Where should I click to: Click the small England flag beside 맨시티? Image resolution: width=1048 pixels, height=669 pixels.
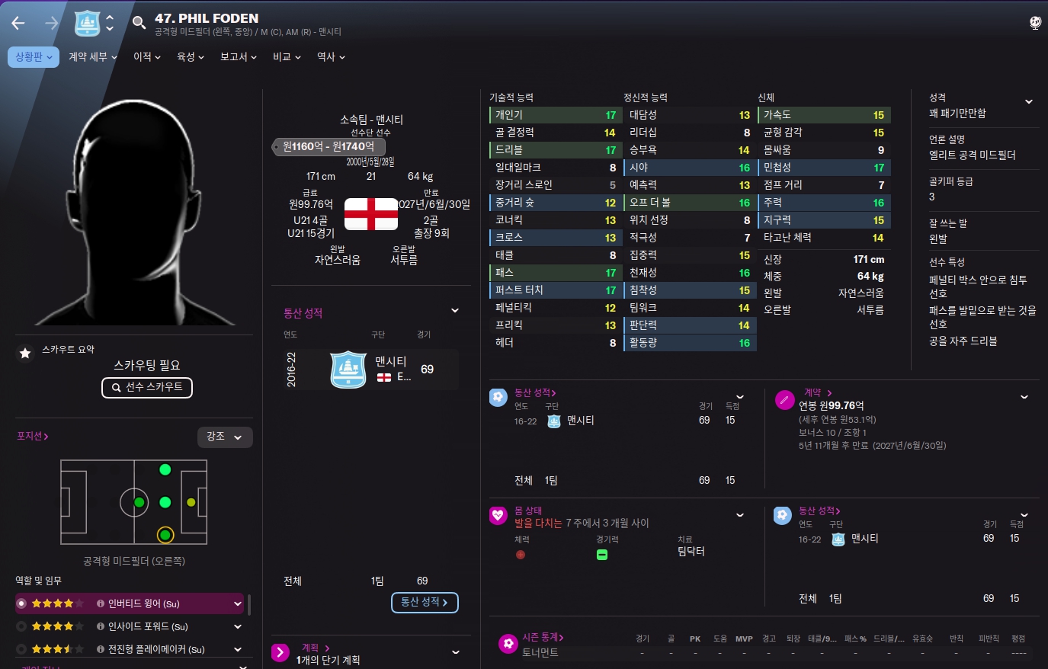click(384, 377)
